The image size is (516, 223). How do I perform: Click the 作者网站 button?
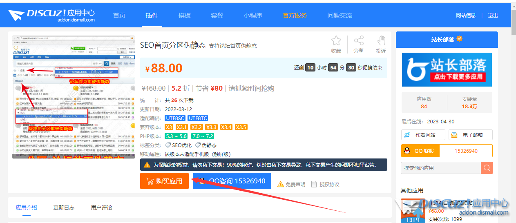424,135
